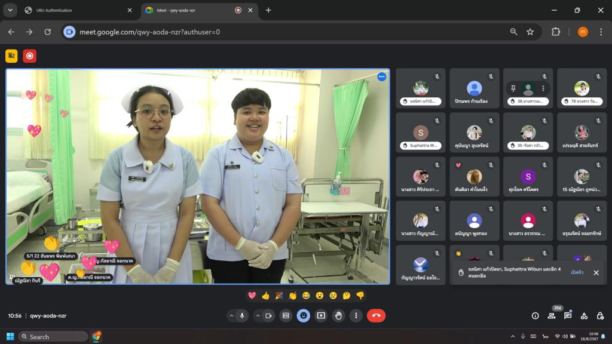
Task: Open the Raise hand control
Action: (339, 315)
